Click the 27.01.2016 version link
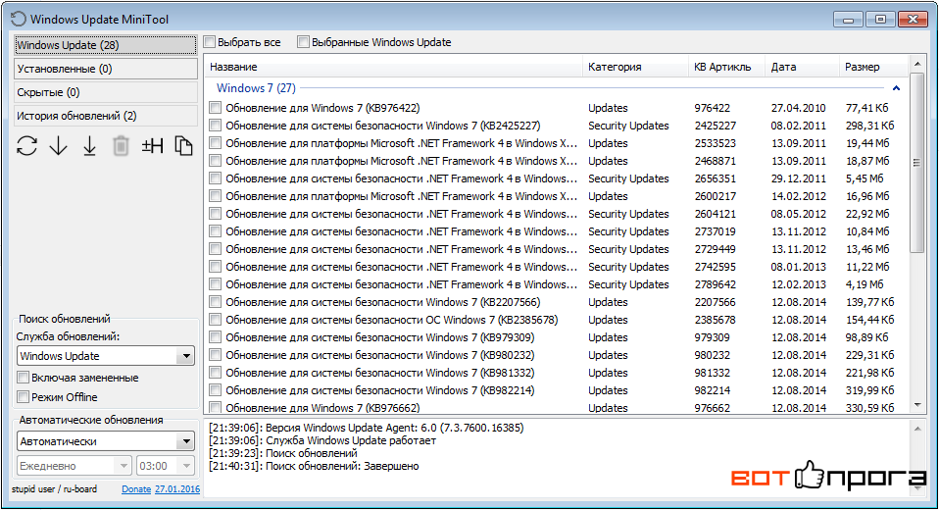Viewport: 939px width, 510px height. 177,489
